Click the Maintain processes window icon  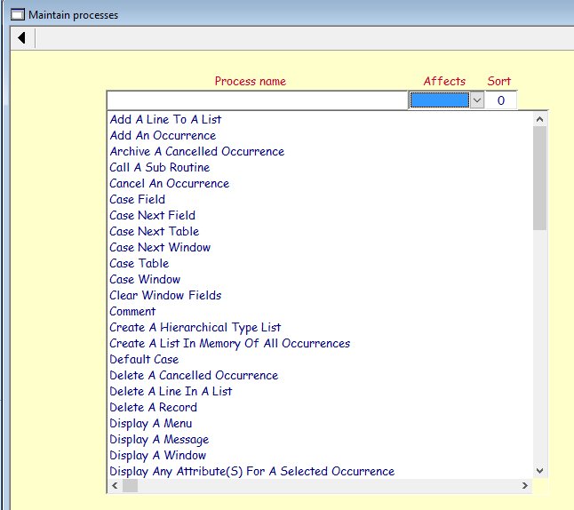(x=16, y=14)
